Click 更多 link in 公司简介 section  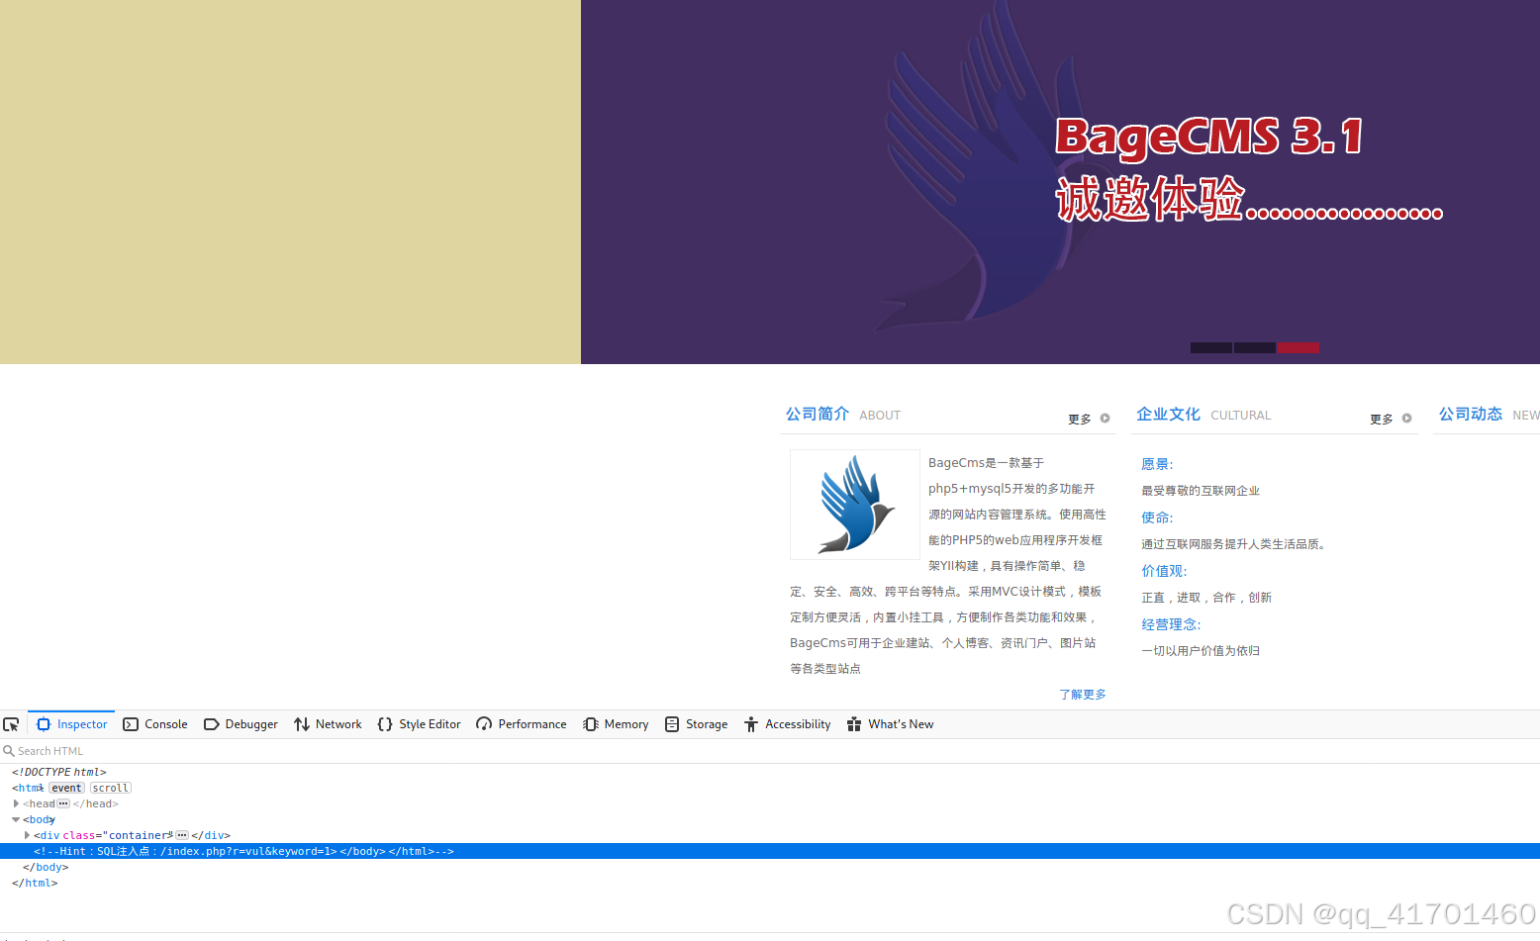1089,419
